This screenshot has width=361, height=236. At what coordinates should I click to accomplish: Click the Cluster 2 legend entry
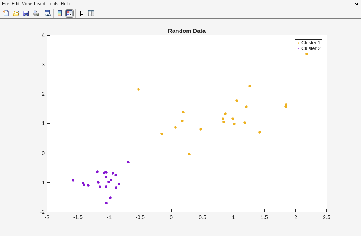pyautogui.click(x=311, y=48)
